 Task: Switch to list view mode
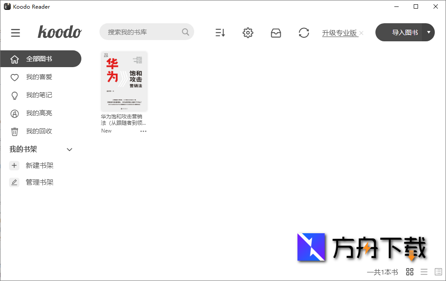(x=424, y=272)
